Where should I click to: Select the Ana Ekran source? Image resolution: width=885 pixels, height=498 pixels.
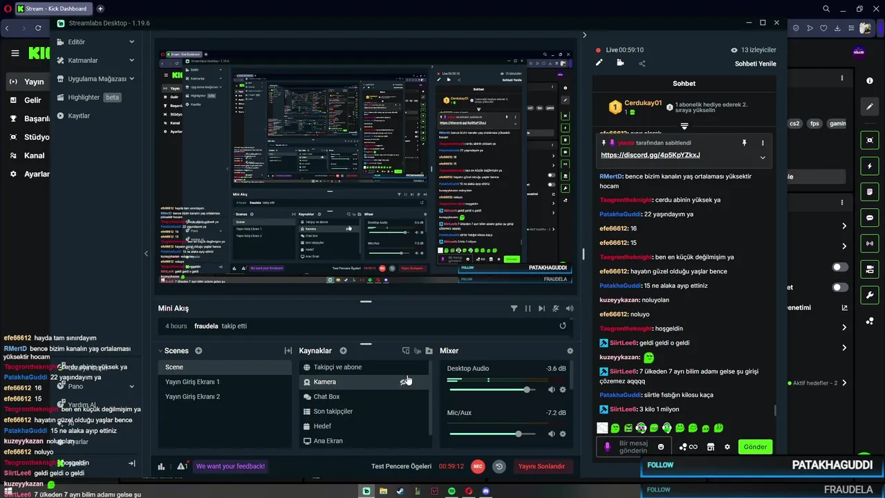[x=364, y=441]
